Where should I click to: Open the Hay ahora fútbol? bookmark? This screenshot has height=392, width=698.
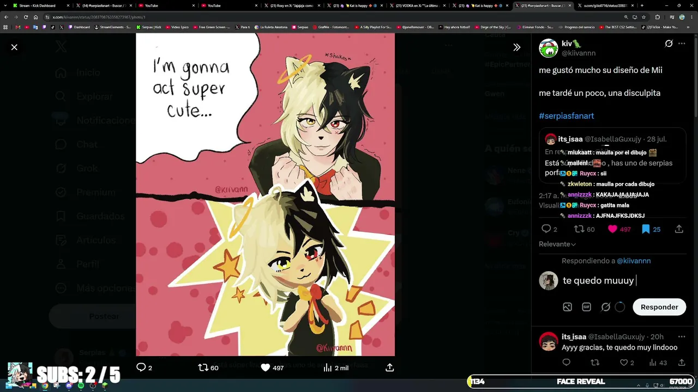(x=454, y=27)
